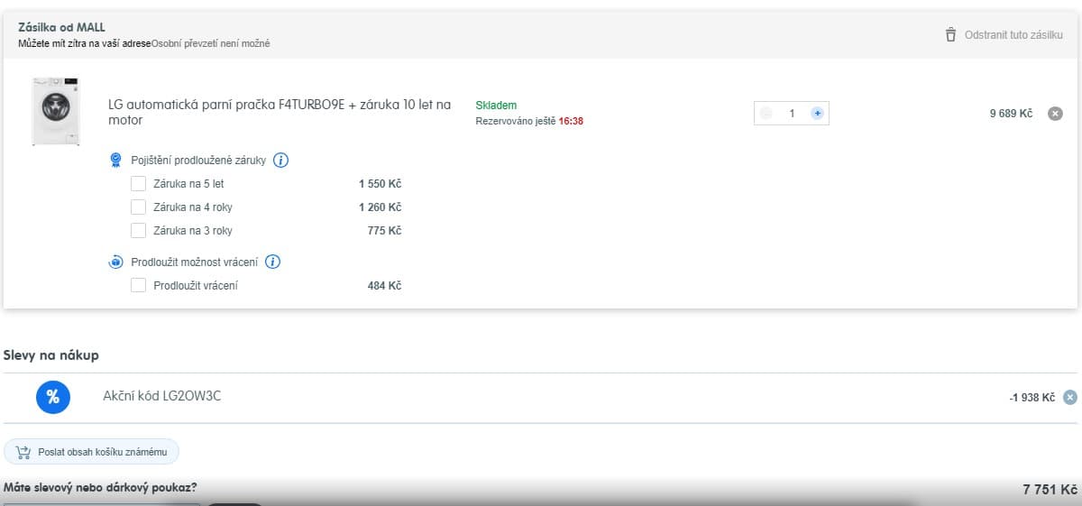Open the LG F4TURBO9E product title link
1082x506 pixels.
280,112
